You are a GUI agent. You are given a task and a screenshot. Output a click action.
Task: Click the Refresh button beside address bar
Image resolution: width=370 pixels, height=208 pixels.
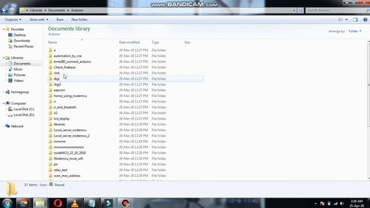click(x=300, y=10)
